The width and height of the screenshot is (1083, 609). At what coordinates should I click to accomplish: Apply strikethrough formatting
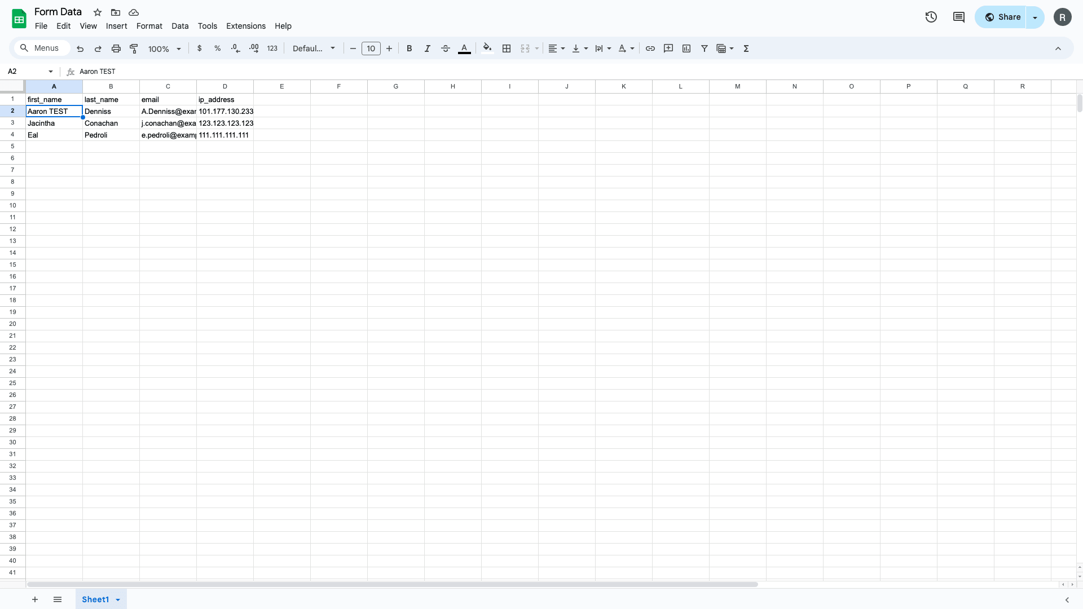(x=446, y=48)
